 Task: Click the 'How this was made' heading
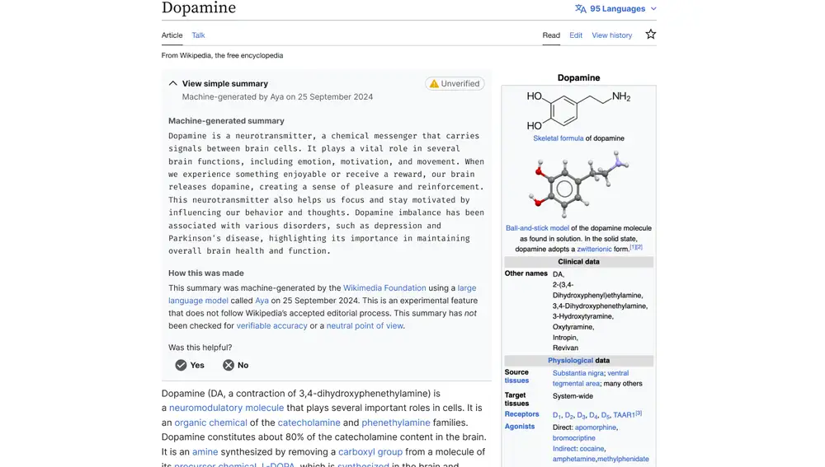point(206,273)
